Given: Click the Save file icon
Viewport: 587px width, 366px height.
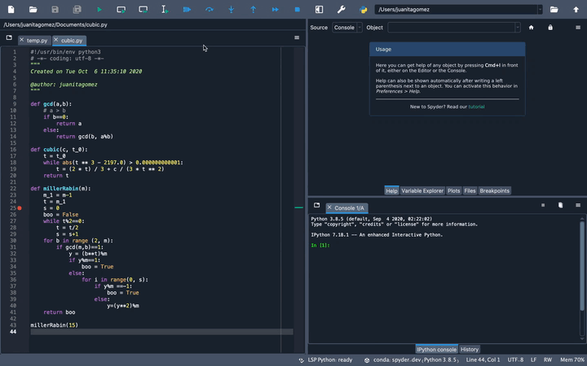Looking at the screenshot, I should point(55,9).
